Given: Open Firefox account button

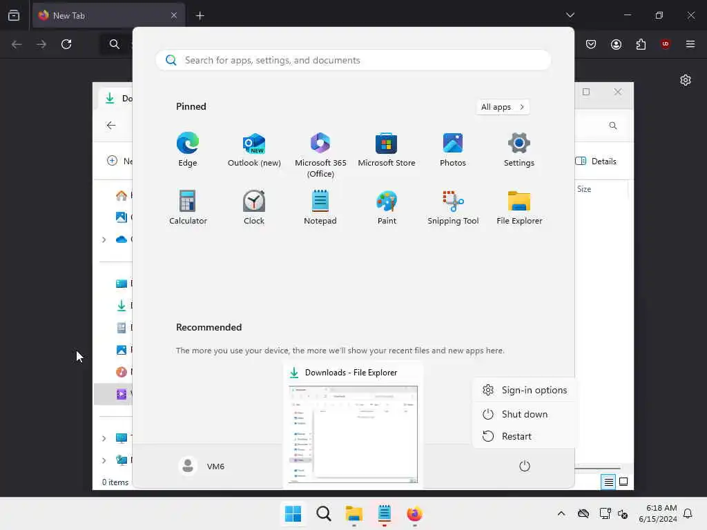Looking at the screenshot, I should point(616,44).
